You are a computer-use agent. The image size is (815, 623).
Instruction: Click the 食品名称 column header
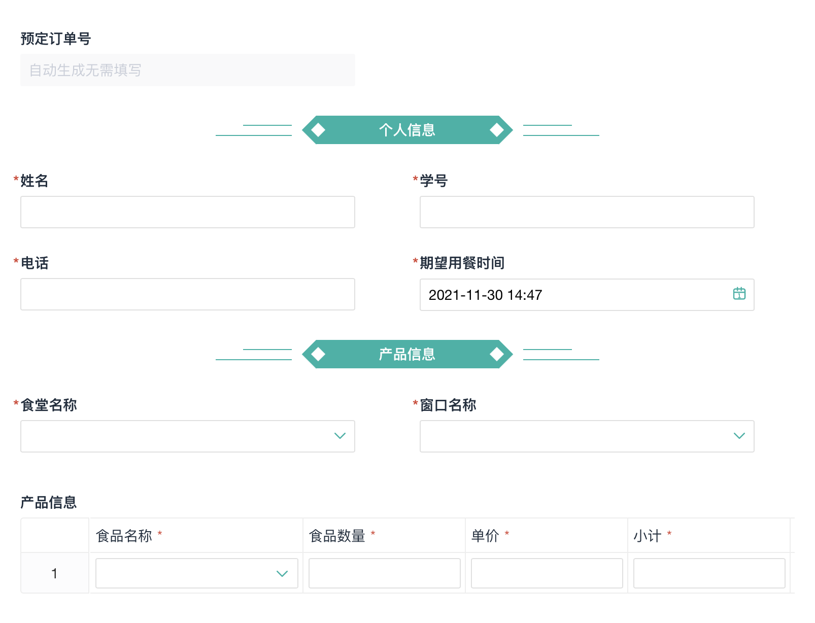(x=124, y=536)
